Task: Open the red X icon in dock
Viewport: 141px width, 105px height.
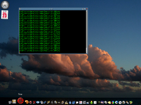Action: [34, 102]
